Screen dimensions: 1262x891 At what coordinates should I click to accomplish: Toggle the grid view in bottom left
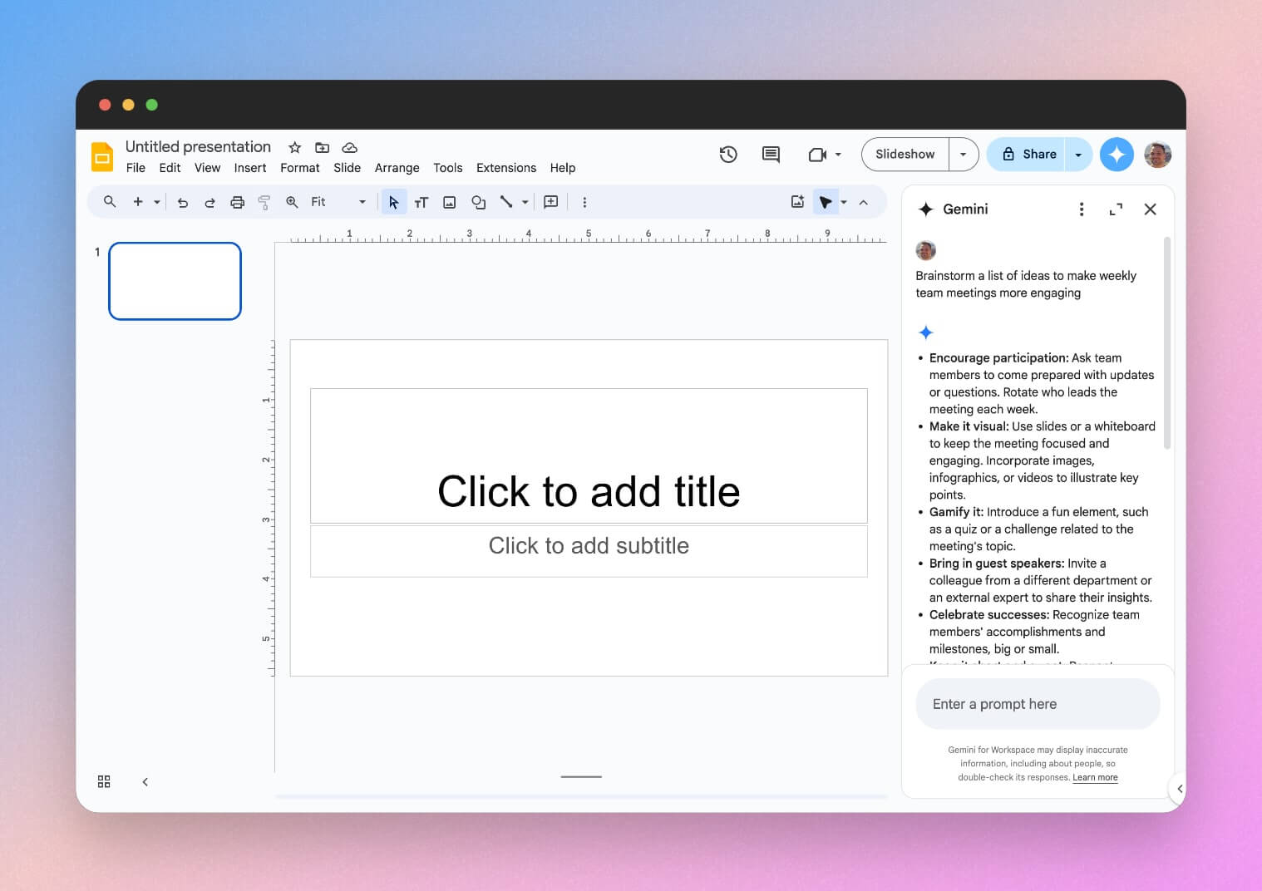pos(104,781)
